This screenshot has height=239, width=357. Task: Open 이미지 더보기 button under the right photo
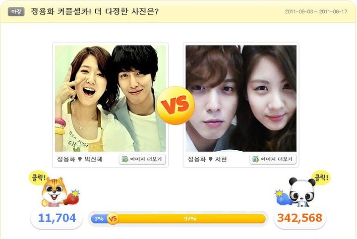pos(273,159)
